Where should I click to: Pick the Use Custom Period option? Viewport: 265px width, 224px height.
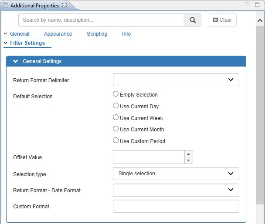116,140
